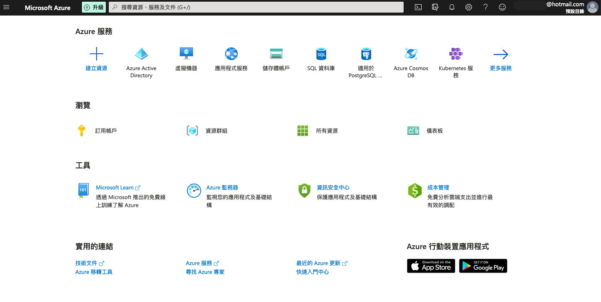
Task: Click the 更多服務 arrow icon
Action: [501, 54]
